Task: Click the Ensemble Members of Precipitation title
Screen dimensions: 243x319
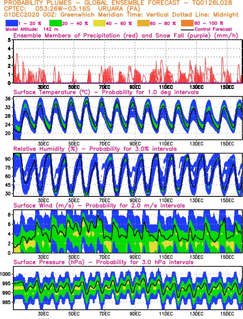Action: (x=126, y=35)
